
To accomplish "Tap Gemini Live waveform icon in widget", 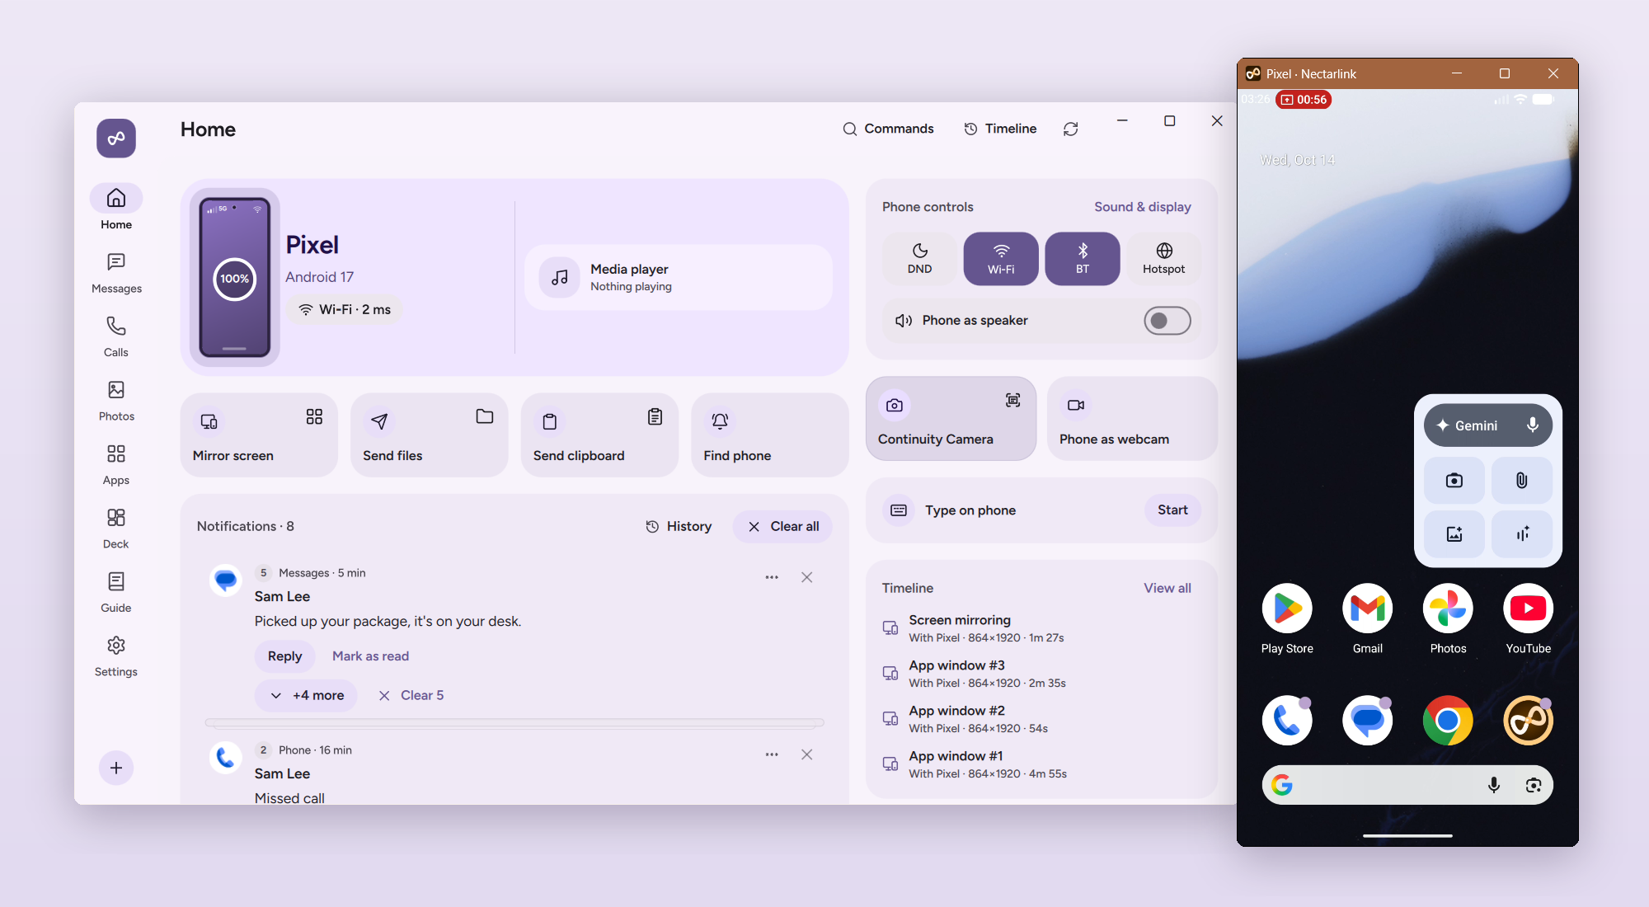I will coord(1522,534).
